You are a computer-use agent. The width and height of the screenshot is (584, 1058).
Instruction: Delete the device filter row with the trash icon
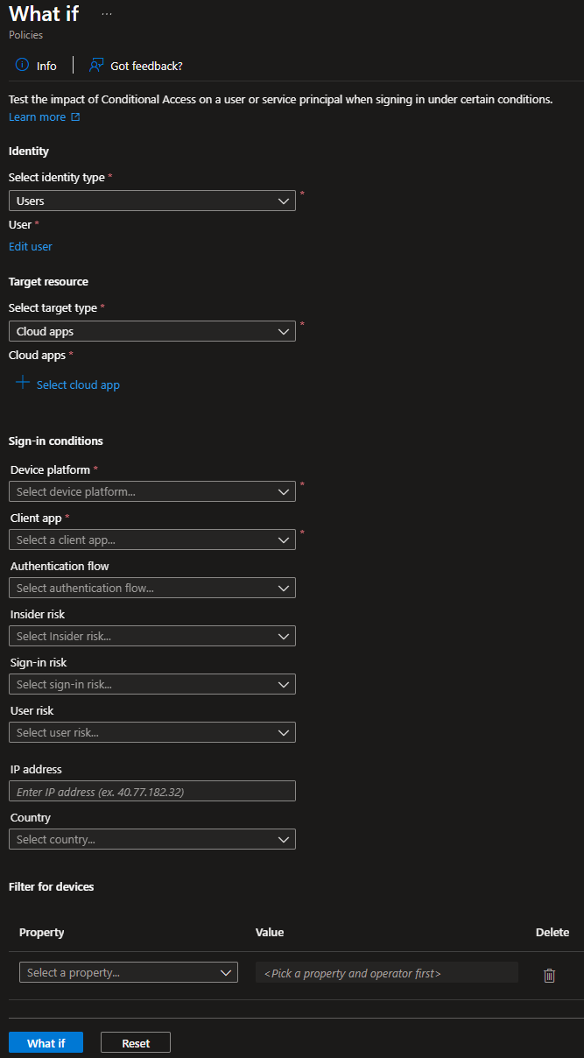pos(550,975)
